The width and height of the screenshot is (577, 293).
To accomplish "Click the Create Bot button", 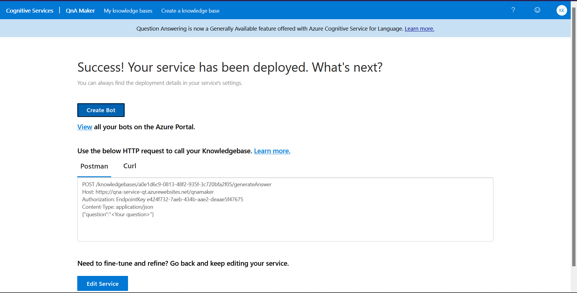I will (101, 110).
